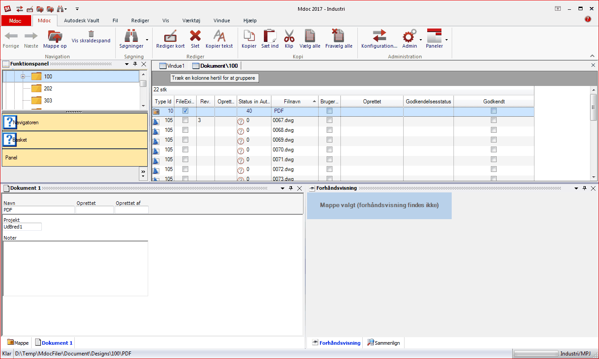
Task: Sort by Godkendelsesstatus column header
Action: (x=429, y=102)
